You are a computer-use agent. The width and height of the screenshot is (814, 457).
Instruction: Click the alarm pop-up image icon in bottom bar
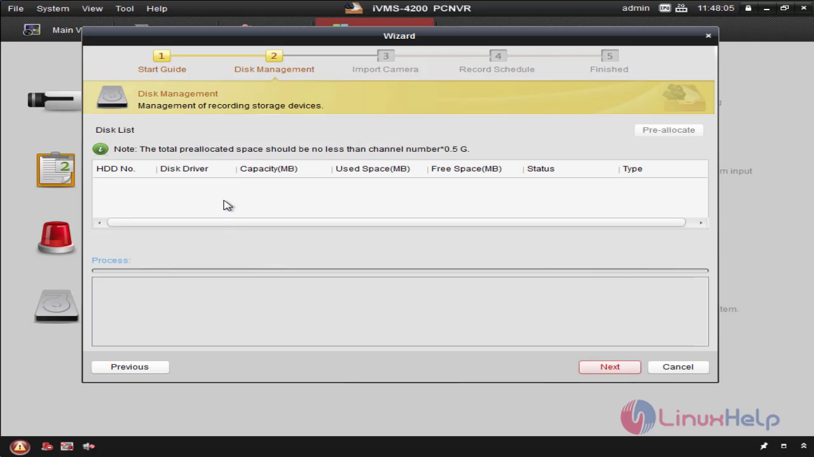click(x=67, y=446)
